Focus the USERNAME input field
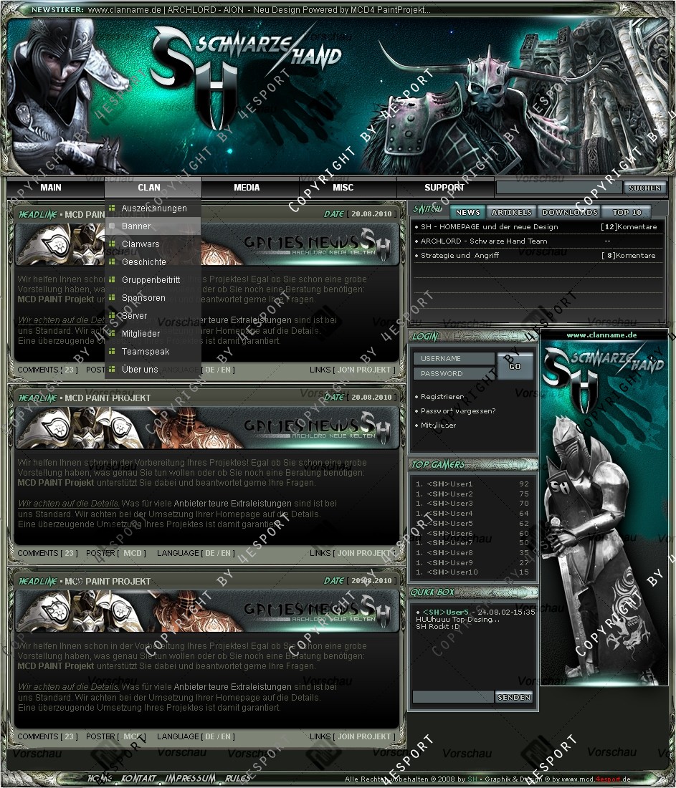This screenshot has height=788, width=676. tap(454, 358)
